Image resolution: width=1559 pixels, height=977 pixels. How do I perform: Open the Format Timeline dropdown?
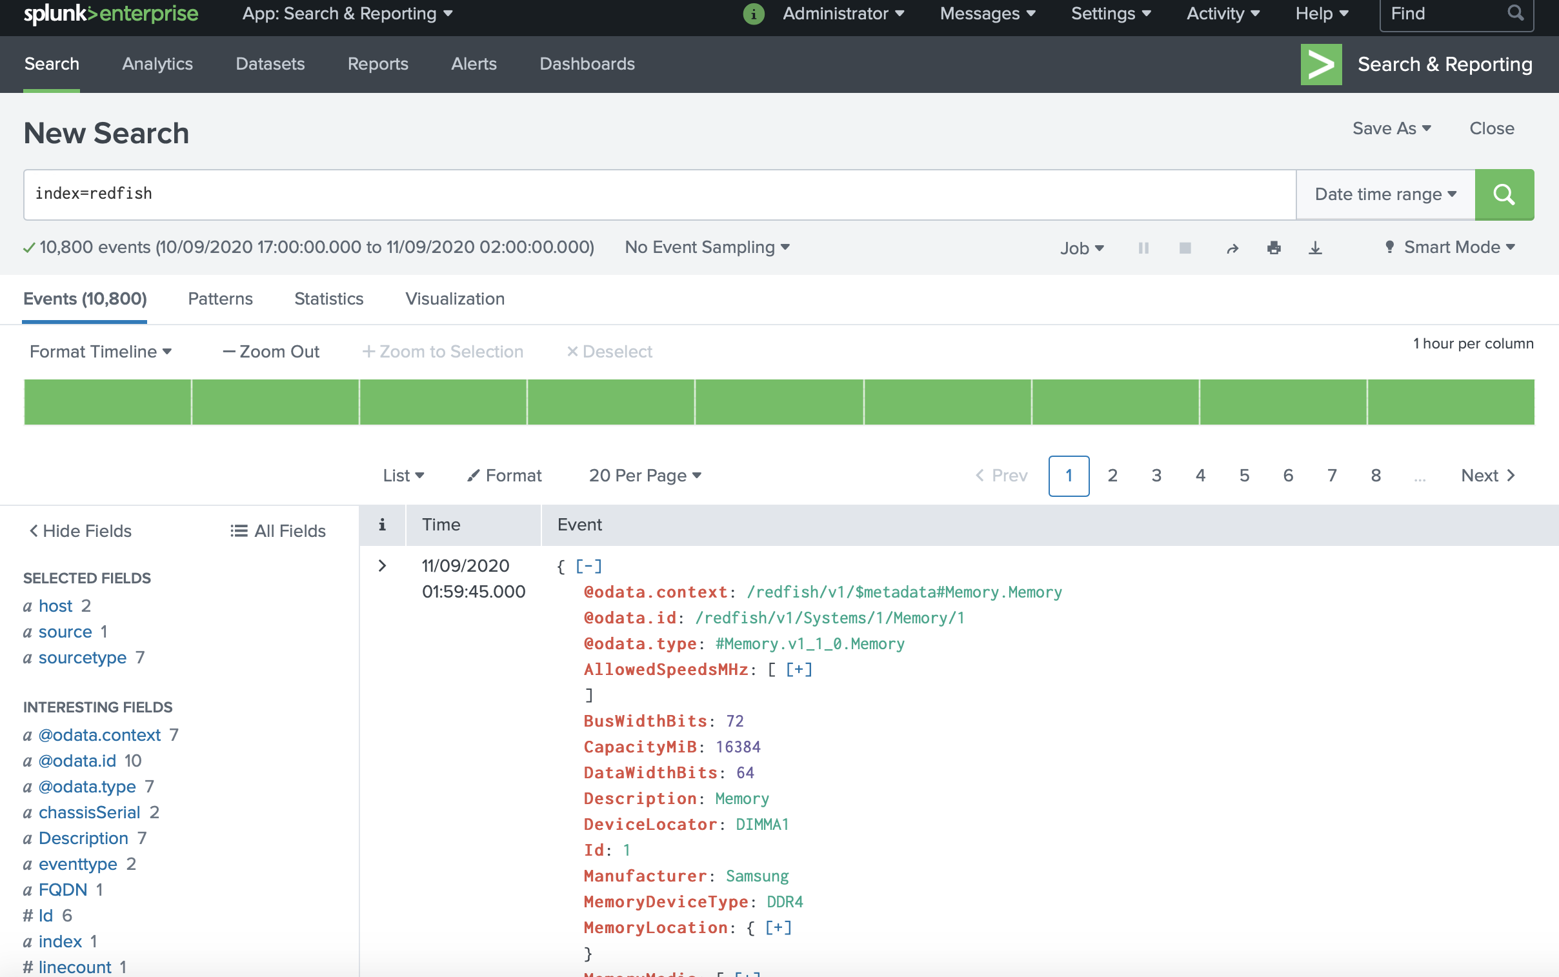(x=100, y=351)
